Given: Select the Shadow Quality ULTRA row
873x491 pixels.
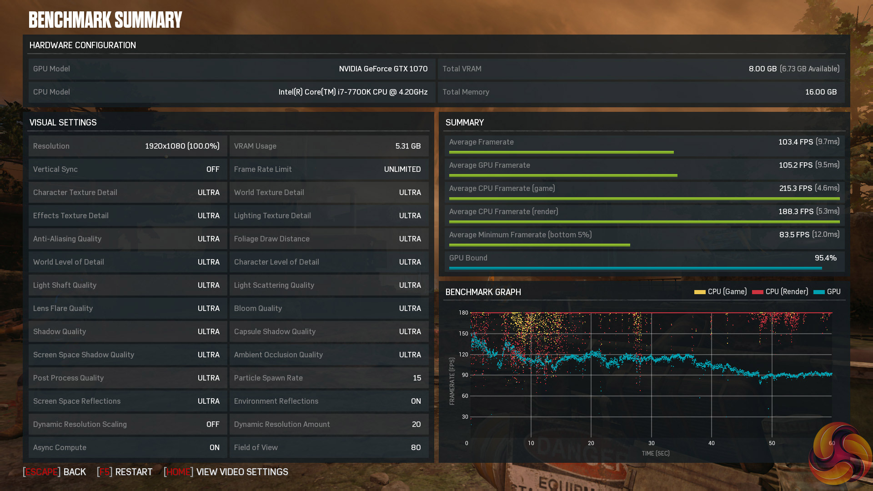Looking at the screenshot, I should 127,331.
